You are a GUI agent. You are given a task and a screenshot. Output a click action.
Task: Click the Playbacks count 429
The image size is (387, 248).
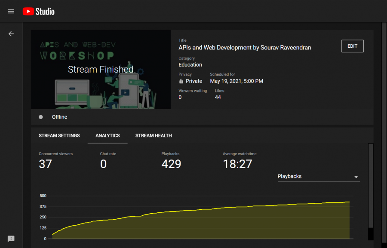coord(171,164)
